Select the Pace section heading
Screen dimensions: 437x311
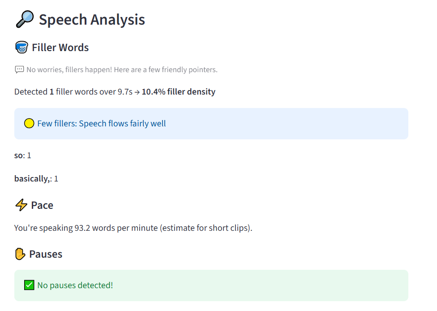[42, 205]
